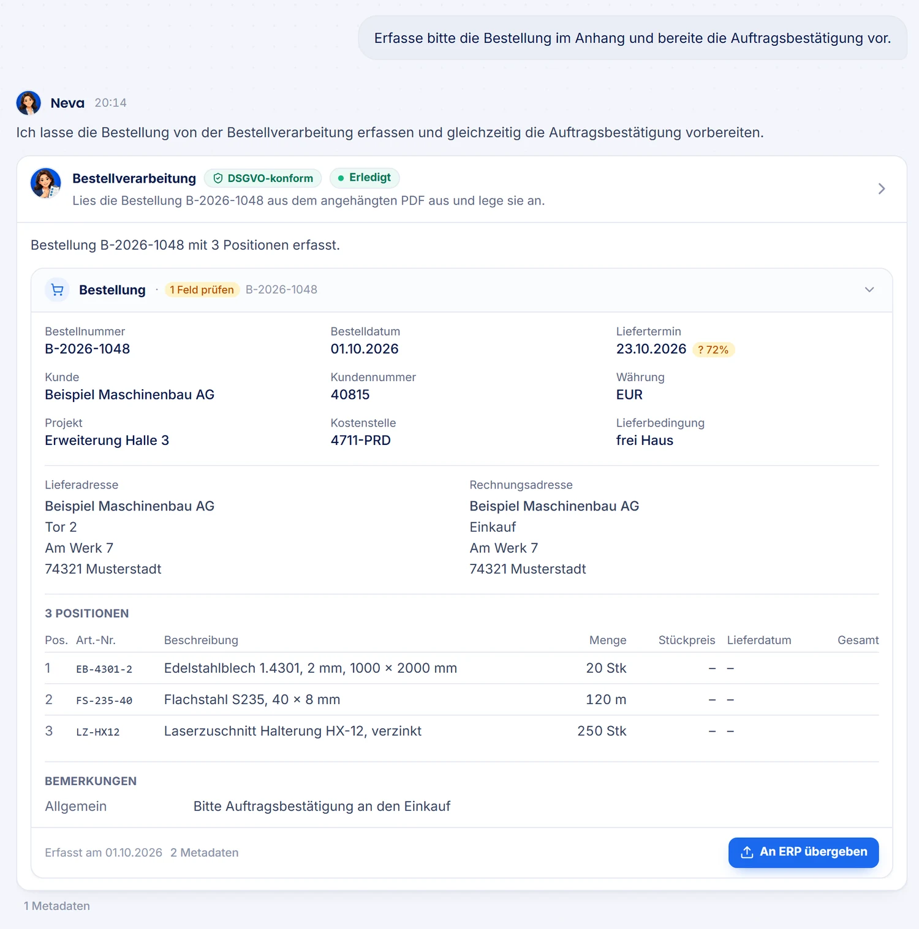Click the Erledigt status badge
919x929 pixels.
(x=365, y=178)
